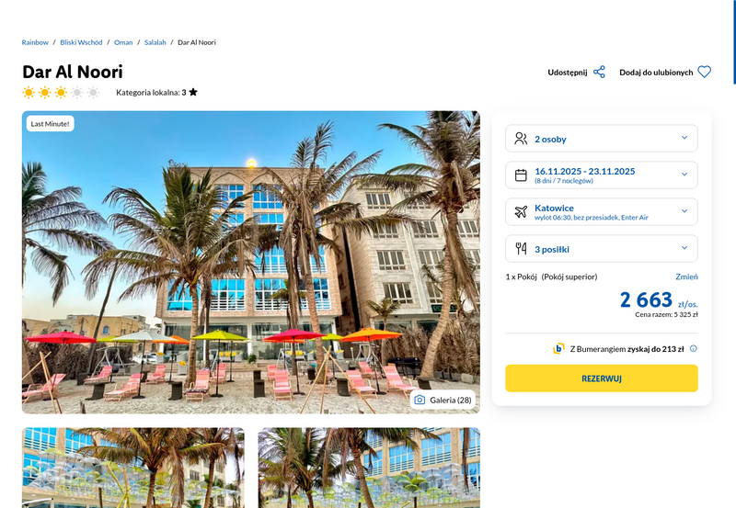Image resolution: width=736 pixels, height=508 pixels.
Task: Click the Bumerang info circle icon
Action: [x=694, y=349]
